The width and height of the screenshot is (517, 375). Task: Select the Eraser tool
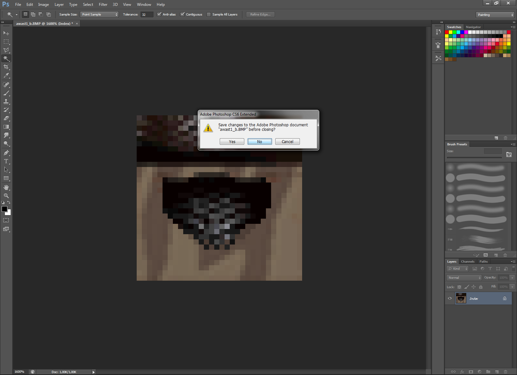pyautogui.click(x=6, y=118)
